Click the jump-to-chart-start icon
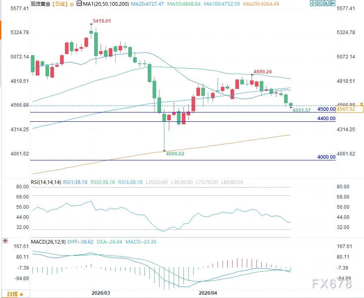Viewport: 364px width, 298px height. click(x=319, y=3)
